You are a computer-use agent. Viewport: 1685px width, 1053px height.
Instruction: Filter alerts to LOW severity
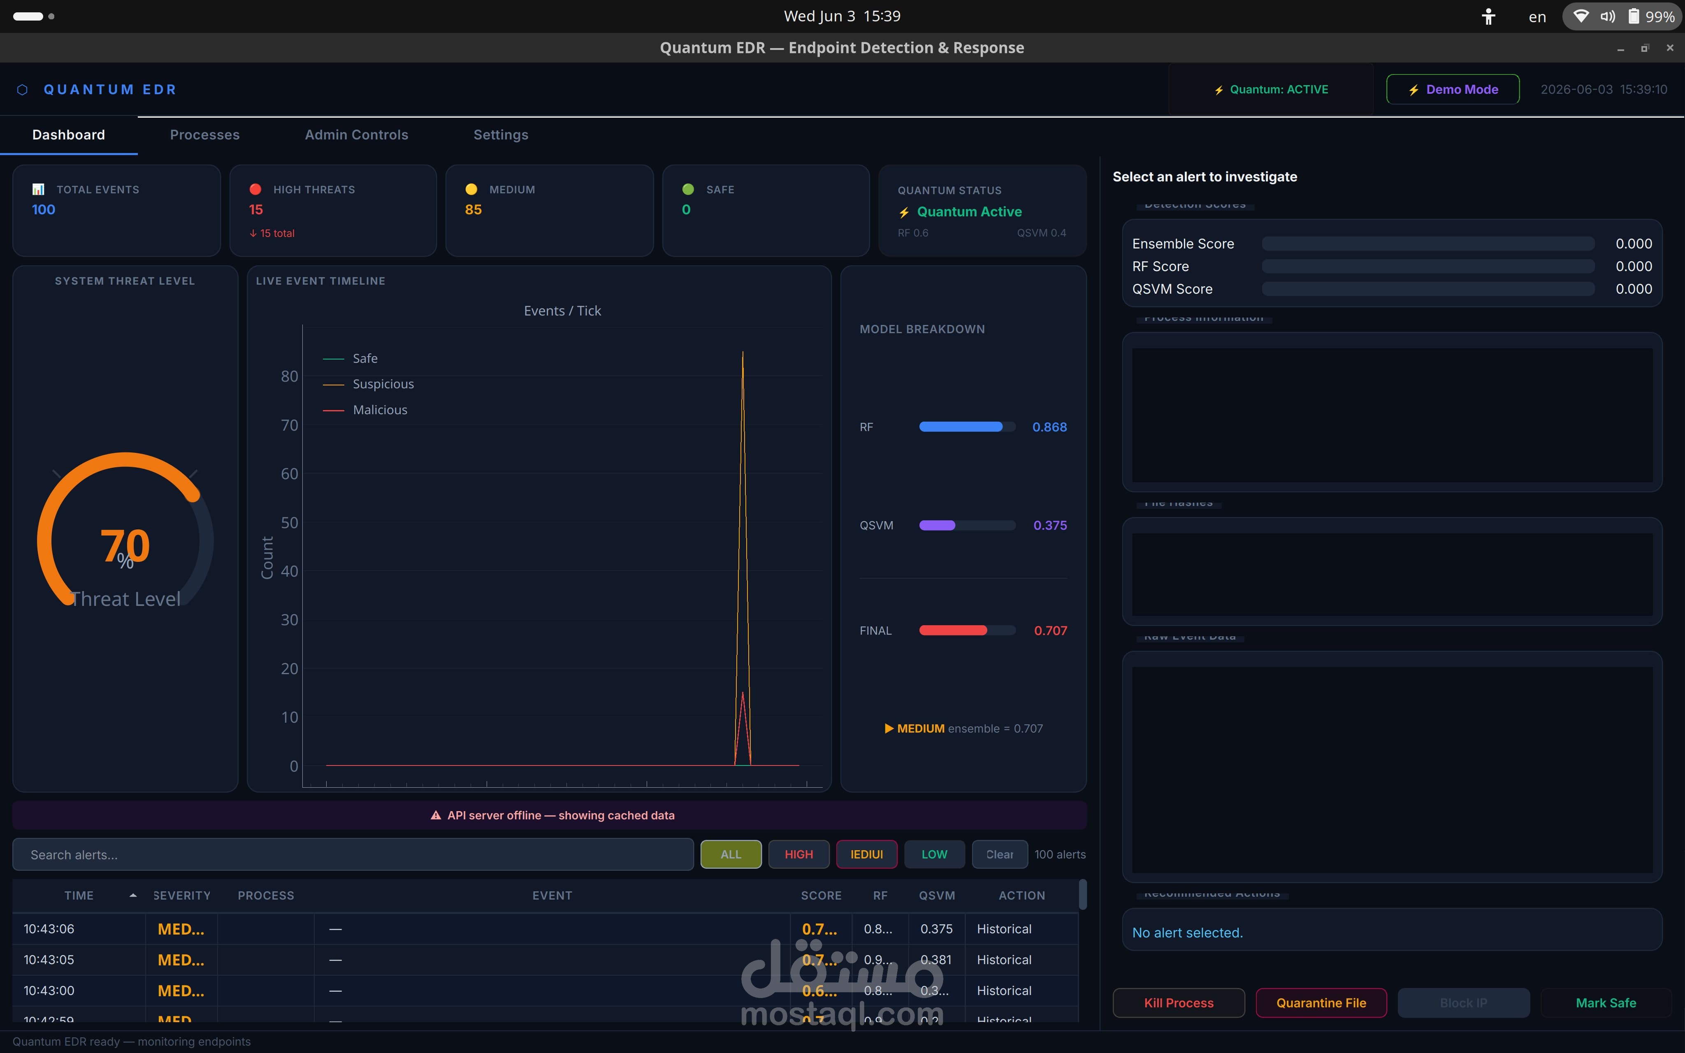coord(934,854)
